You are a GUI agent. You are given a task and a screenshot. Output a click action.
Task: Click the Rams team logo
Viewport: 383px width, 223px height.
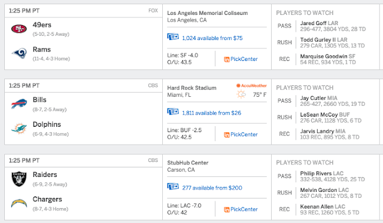[19, 53]
